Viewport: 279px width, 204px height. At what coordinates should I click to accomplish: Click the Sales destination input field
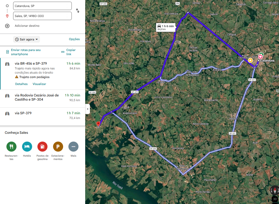(42, 16)
